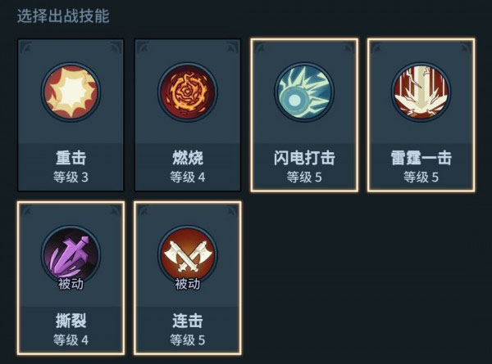This screenshot has height=364, width=492.
Task: Click the 重击 skill name label
Action: tap(71, 158)
